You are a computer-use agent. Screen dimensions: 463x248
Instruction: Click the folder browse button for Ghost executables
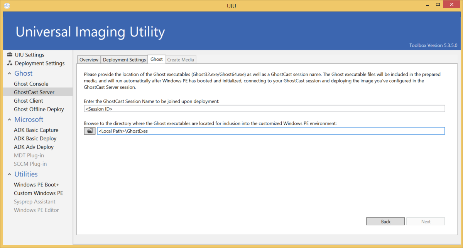click(90, 131)
